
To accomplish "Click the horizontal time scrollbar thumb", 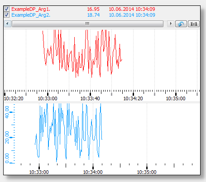I will coord(88,24).
